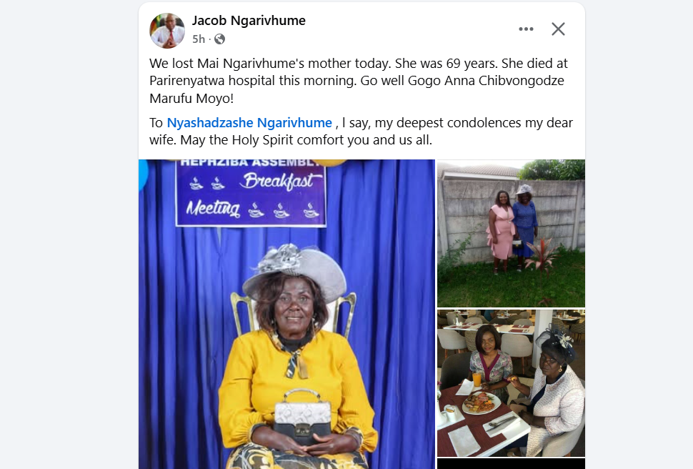This screenshot has height=469, width=693.
Task: Click the globe public audience icon
Action: 219,39
